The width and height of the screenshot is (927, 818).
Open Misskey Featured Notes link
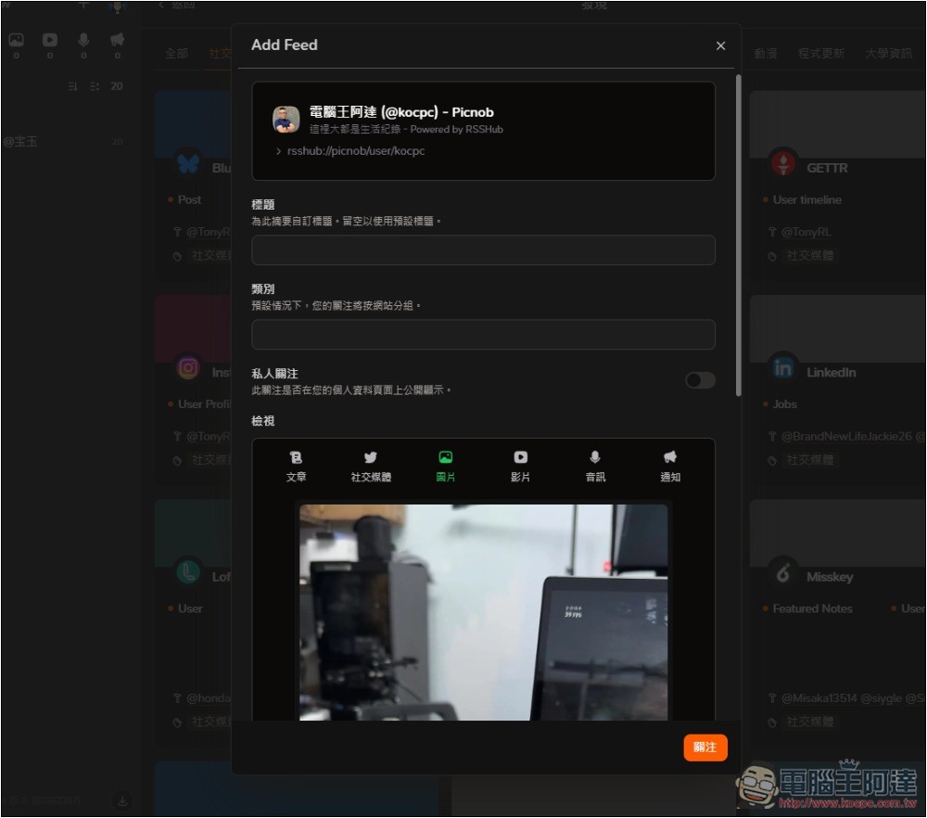click(x=812, y=608)
